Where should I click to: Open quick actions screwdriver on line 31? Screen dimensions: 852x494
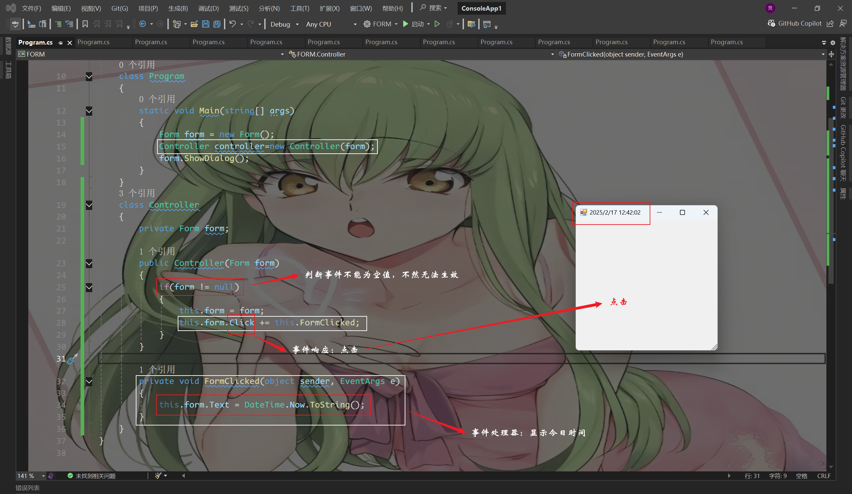pyautogui.click(x=72, y=359)
